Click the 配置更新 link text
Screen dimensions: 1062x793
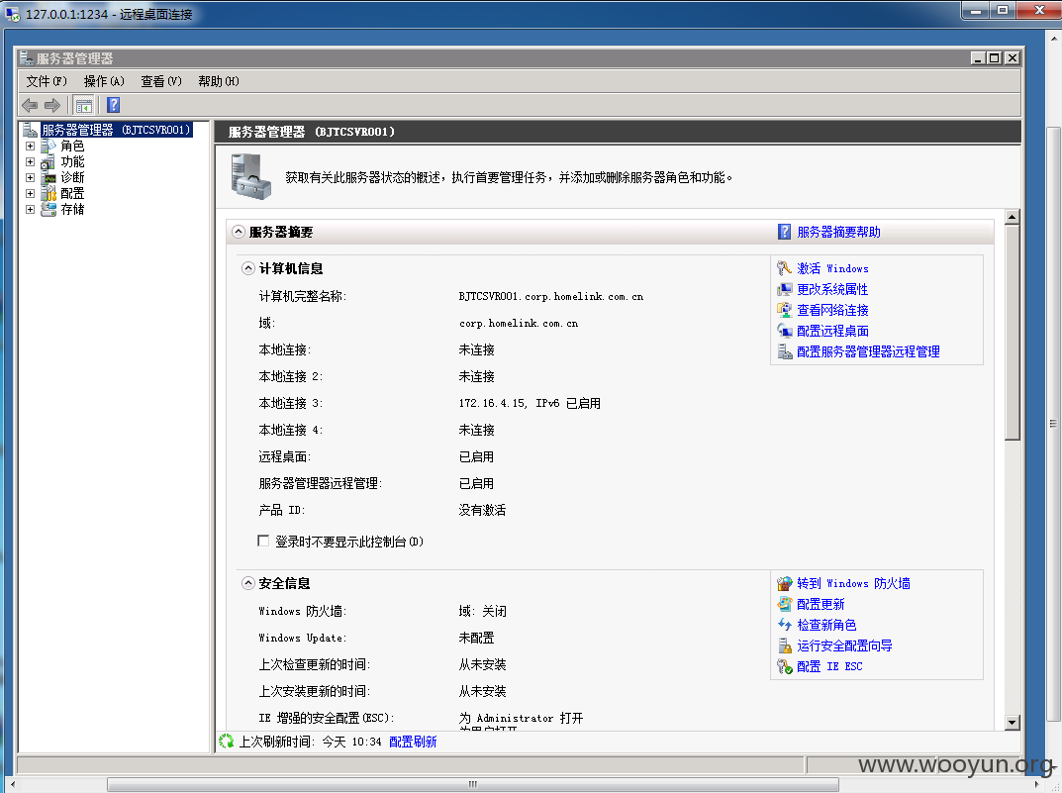[821, 603]
